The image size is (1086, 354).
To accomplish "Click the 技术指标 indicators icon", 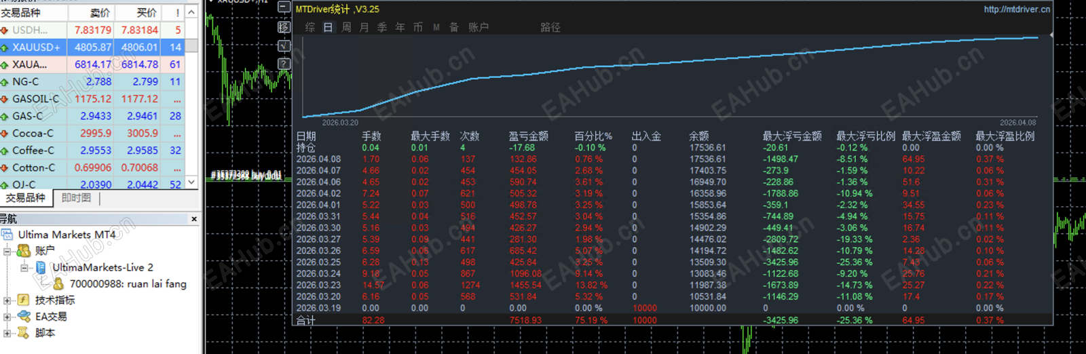I will point(24,300).
